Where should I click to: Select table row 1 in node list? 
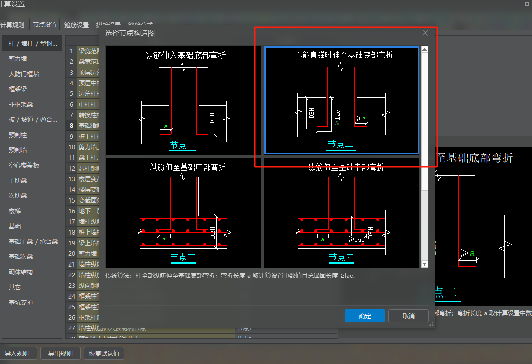(83, 51)
